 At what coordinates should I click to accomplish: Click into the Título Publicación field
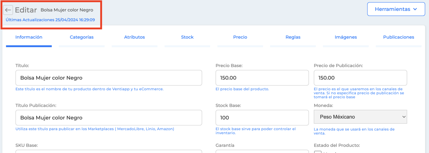[x=109, y=118]
